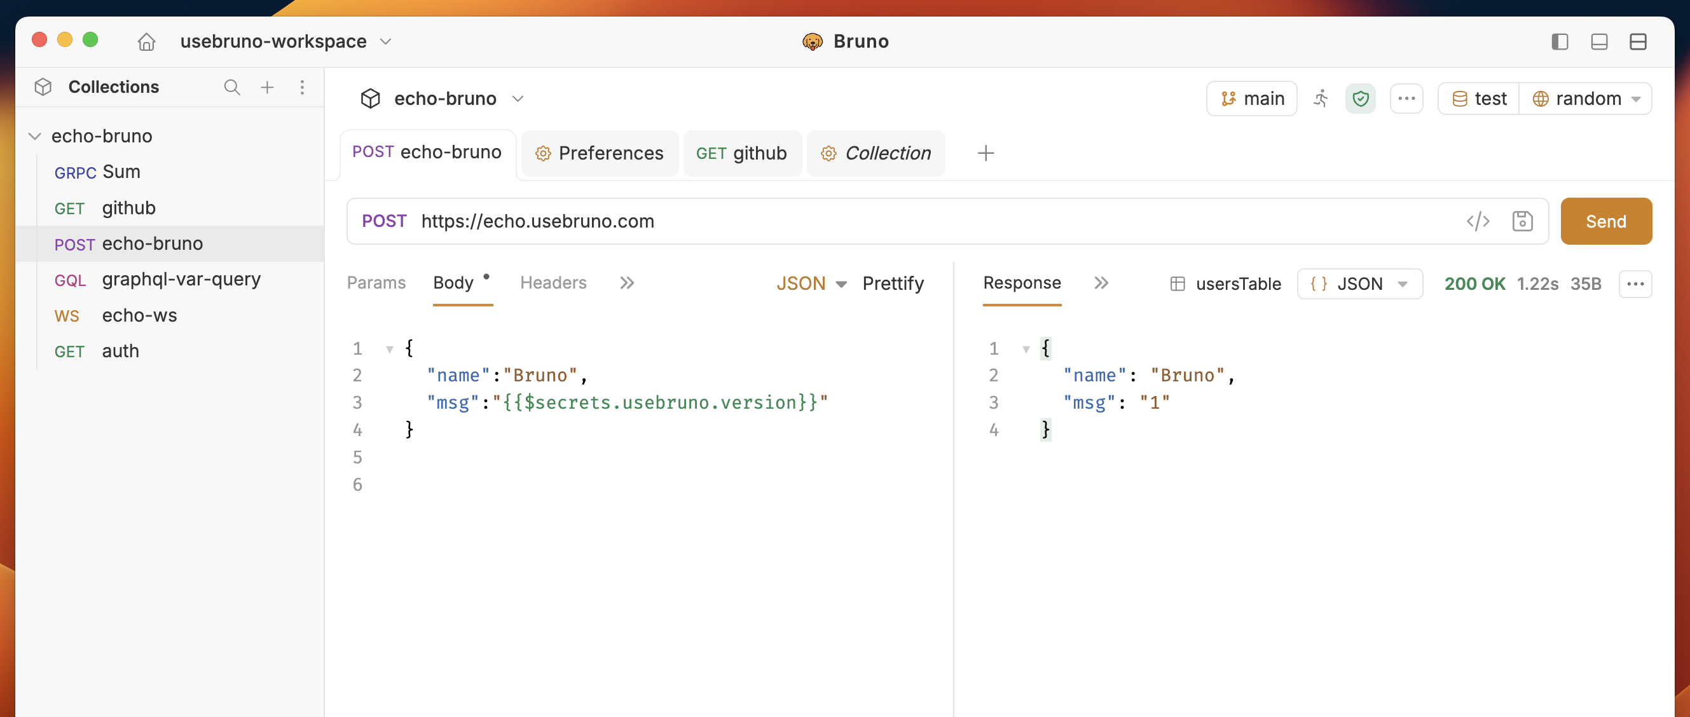
Task: Fold the response JSON at line 1
Action: click(1026, 349)
